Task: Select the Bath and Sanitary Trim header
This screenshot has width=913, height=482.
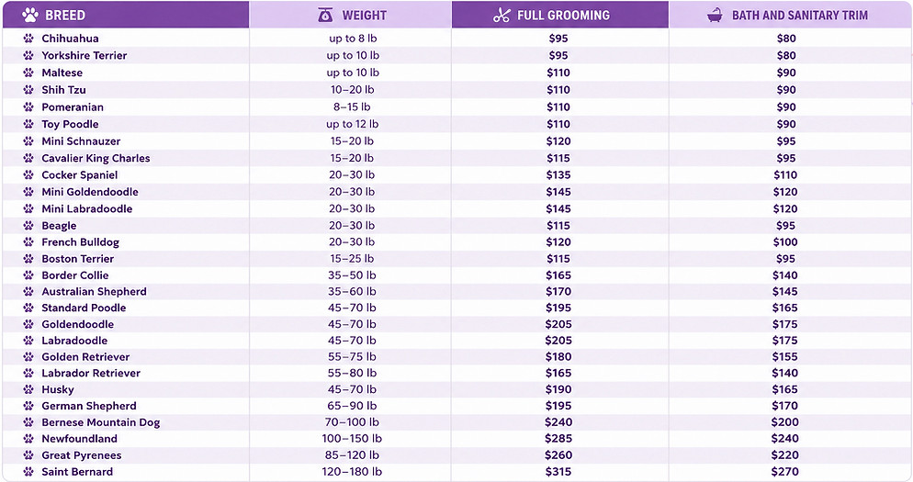Action: 790,15
